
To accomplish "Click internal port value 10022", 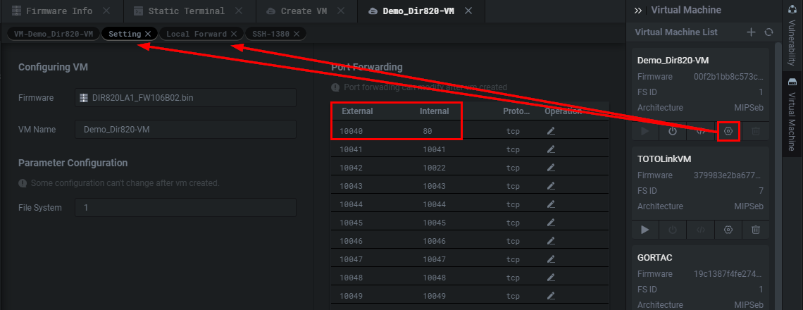I will (x=434, y=168).
